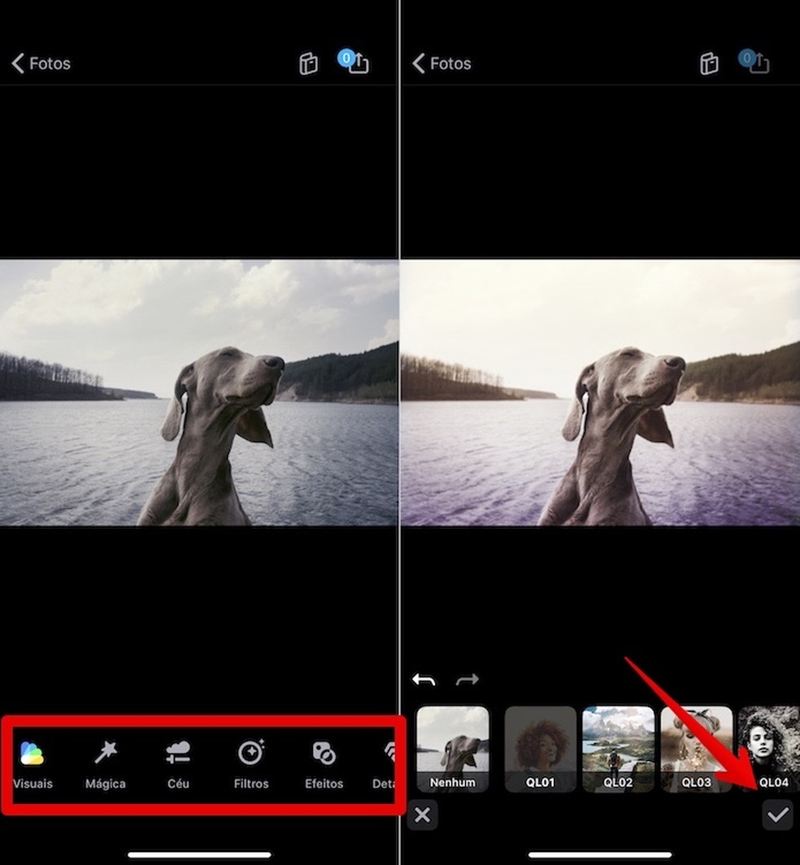Open the Filtros panel
800x865 pixels.
250,765
